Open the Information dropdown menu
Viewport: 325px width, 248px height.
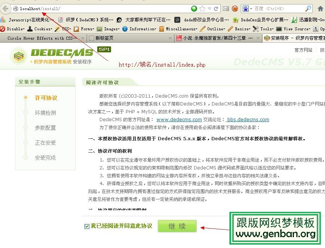point(139,29)
